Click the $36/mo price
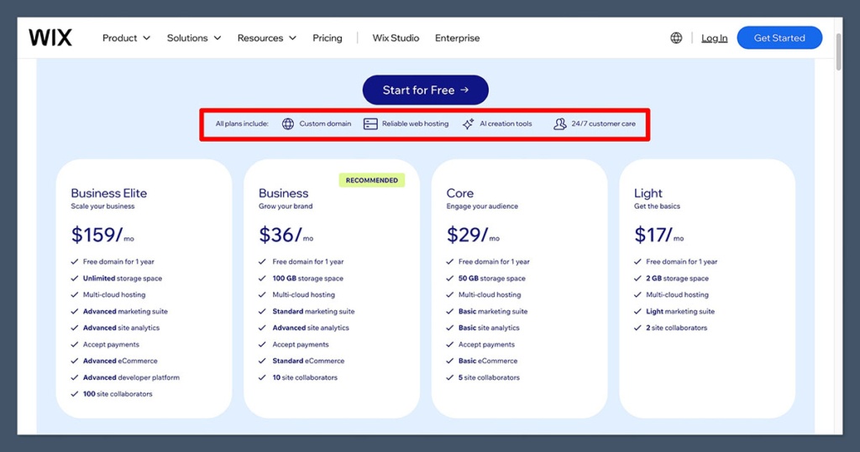This screenshot has width=860, height=452. pos(286,235)
